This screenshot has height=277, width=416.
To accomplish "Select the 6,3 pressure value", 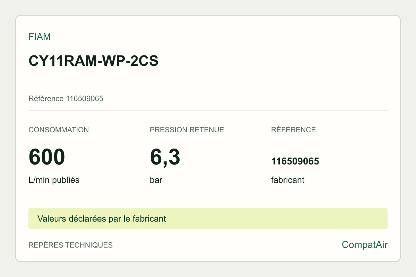I will tap(165, 157).
